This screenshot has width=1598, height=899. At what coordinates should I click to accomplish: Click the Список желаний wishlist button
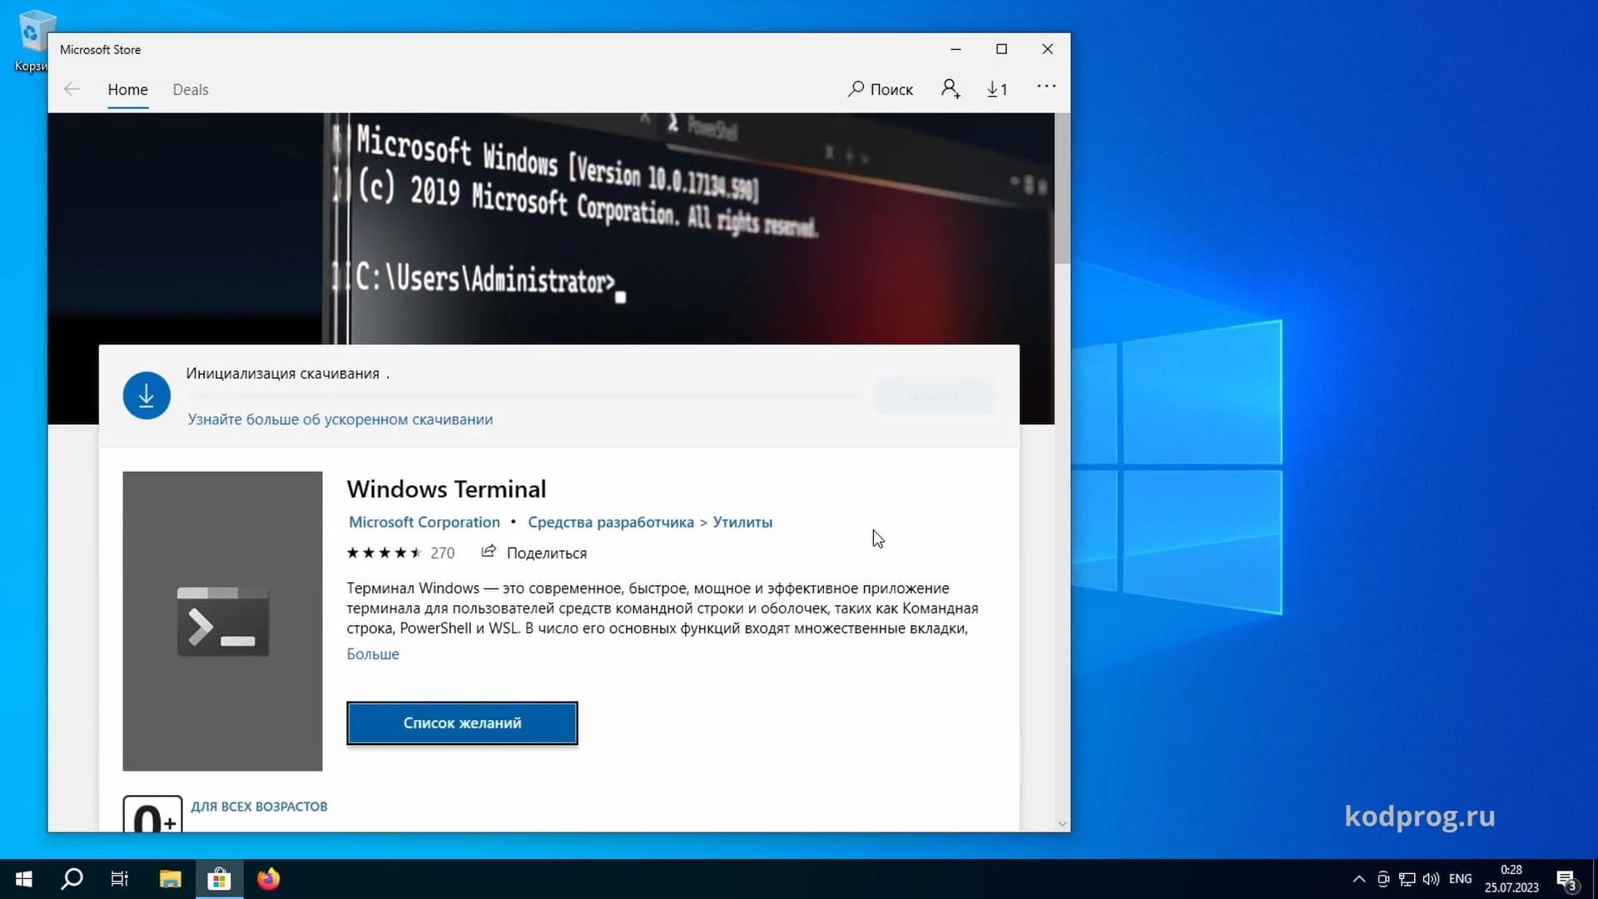tap(462, 723)
